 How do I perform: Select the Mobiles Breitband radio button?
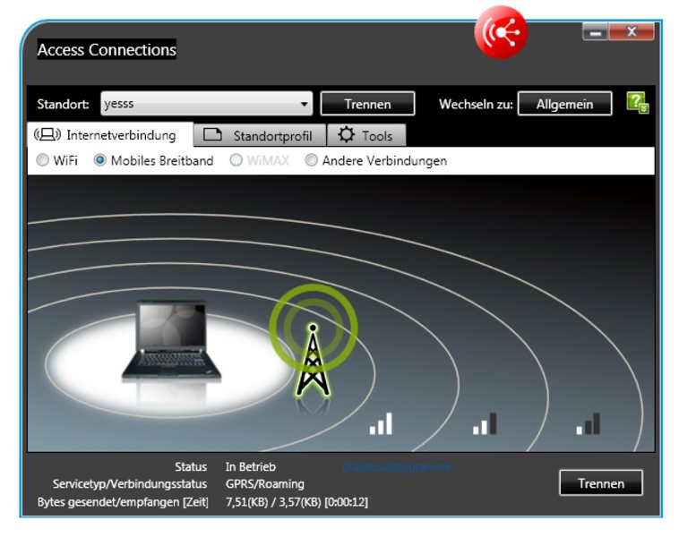tap(100, 160)
